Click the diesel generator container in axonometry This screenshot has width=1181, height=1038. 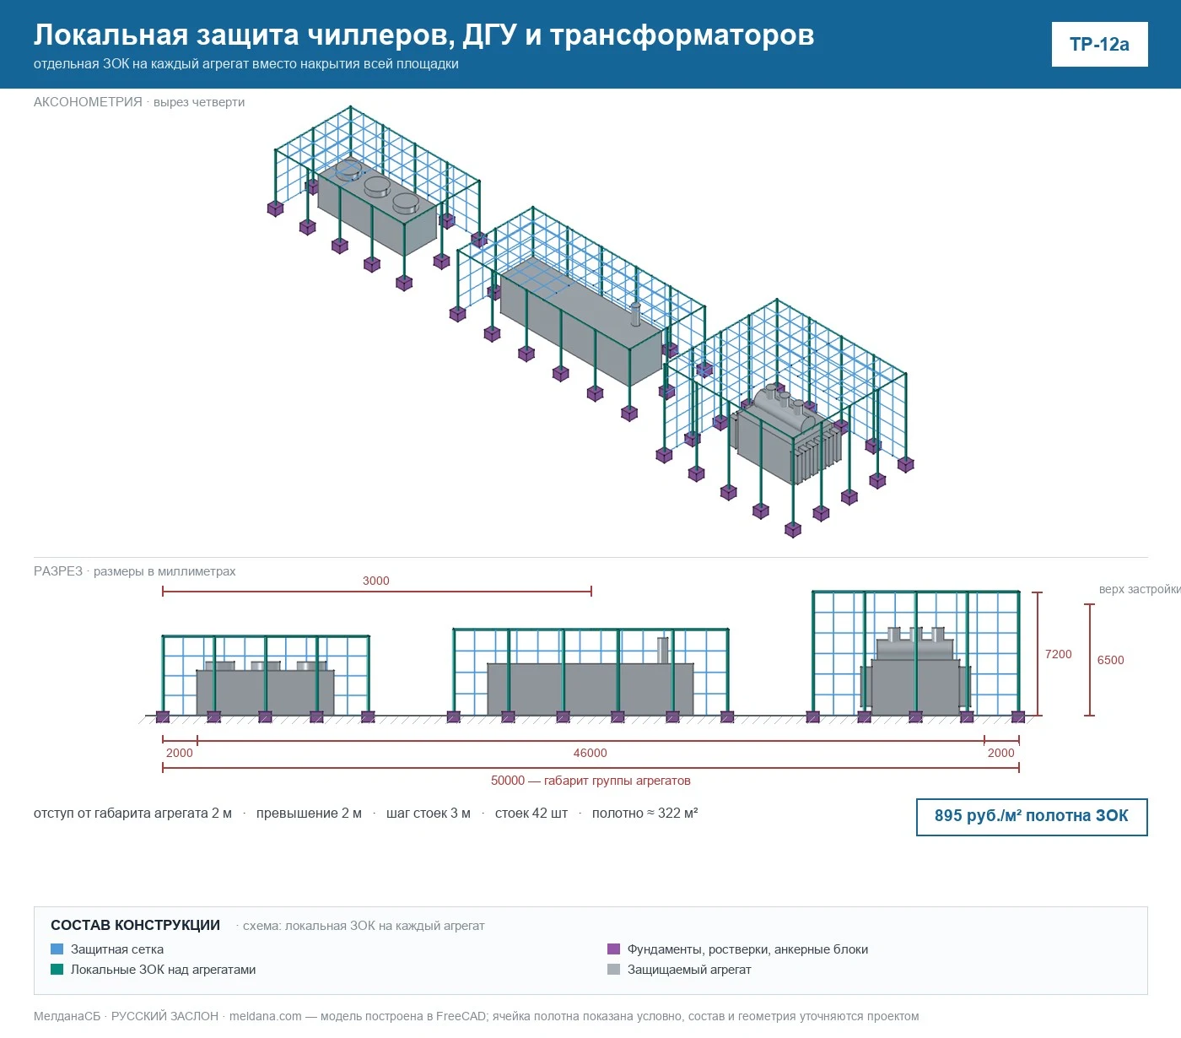click(x=581, y=323)
